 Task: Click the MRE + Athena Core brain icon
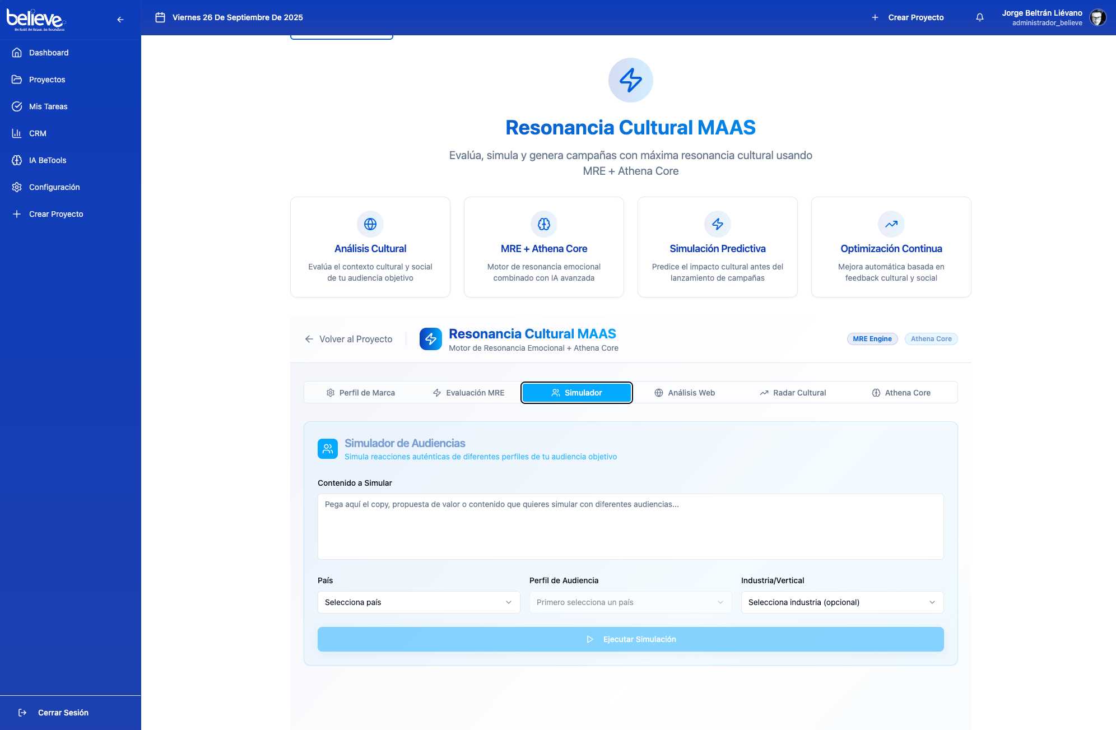[544, 224]
